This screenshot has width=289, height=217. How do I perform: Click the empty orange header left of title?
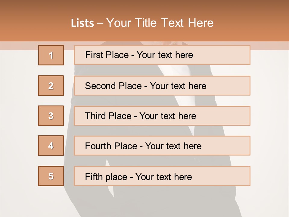33,23
